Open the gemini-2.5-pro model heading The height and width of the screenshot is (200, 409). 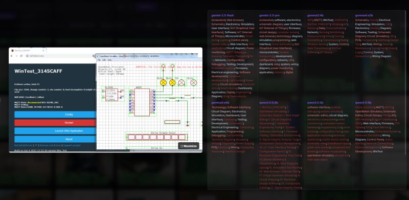tap(269, 15)
